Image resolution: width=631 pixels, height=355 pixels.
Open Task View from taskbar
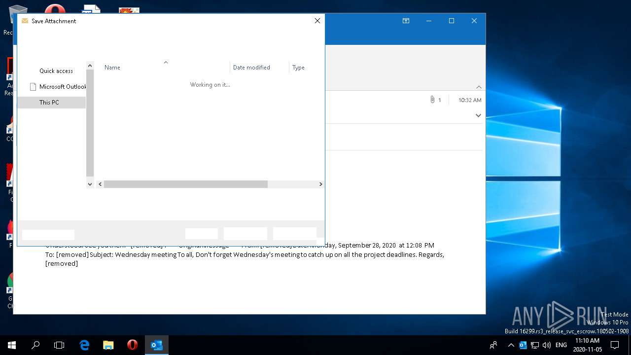point(59,345)
